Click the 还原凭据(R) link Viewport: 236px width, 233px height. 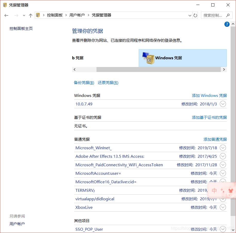(x=108, y=83)
